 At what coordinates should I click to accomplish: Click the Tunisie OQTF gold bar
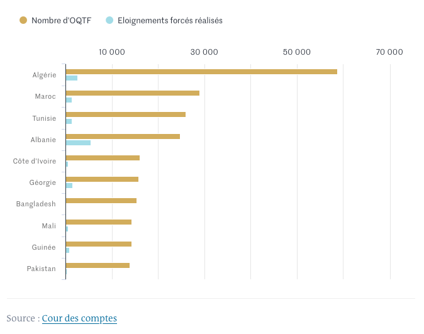(x=125, y=114)
